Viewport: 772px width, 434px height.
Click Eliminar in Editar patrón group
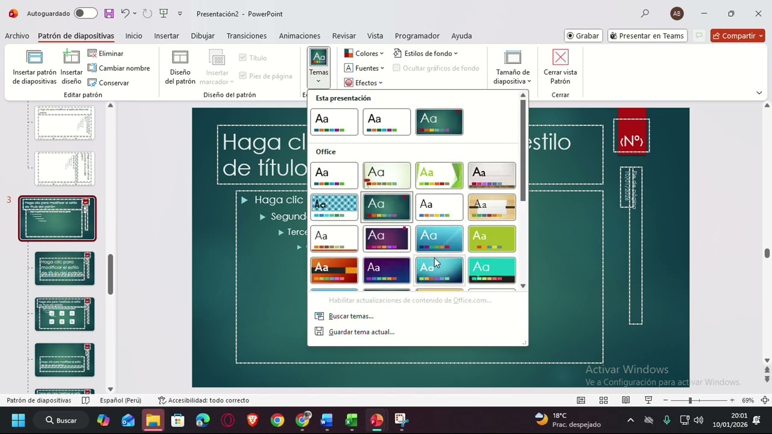105,54
